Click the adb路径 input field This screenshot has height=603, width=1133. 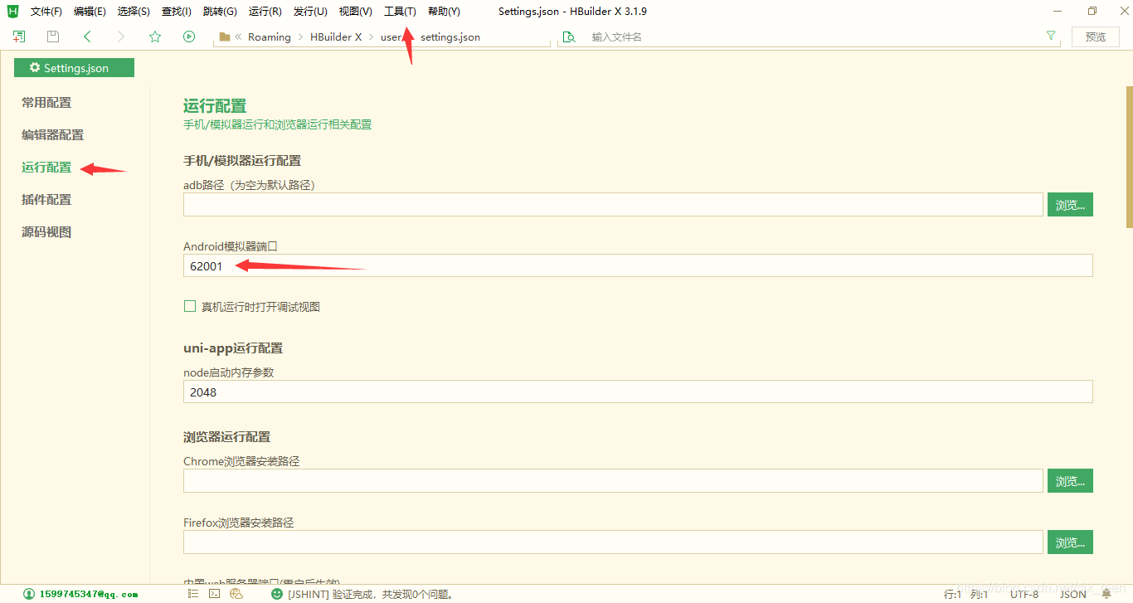(613, 205)
